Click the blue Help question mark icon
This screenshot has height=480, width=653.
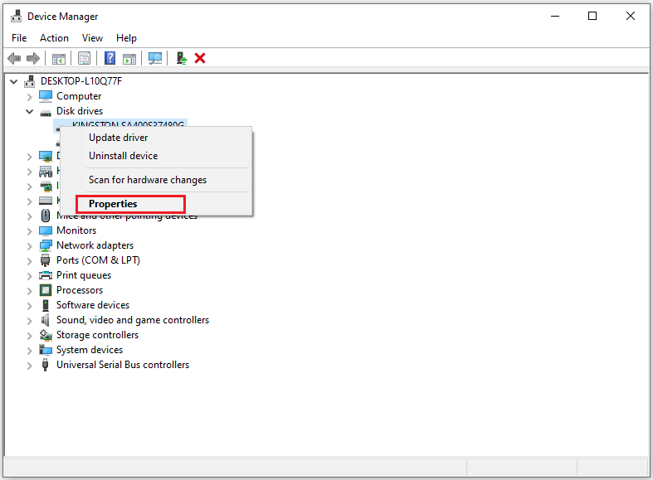point(110,58)
